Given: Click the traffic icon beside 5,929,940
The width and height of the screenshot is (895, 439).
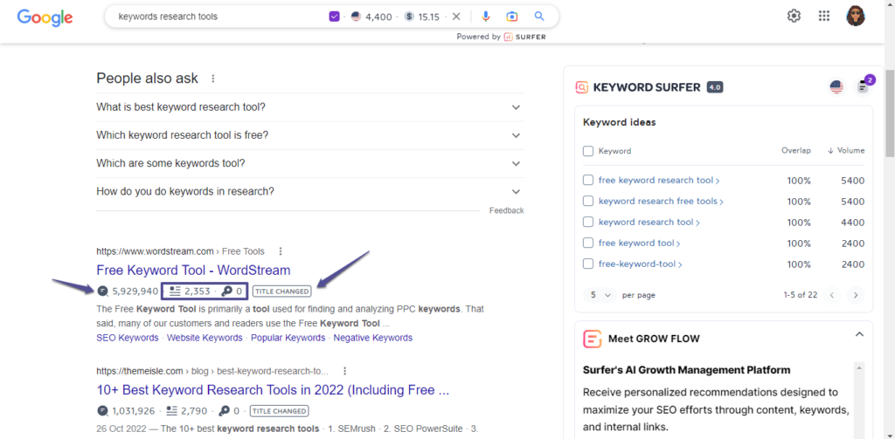Looking at the screenshot, I should [102, 292].
